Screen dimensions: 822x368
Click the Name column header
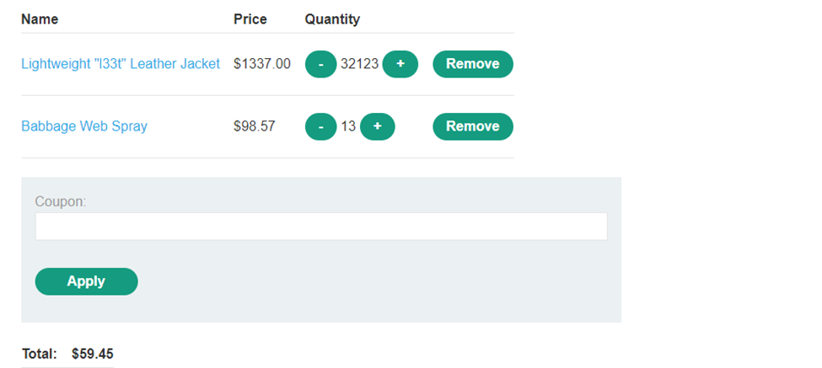click(x=40, y=19)
